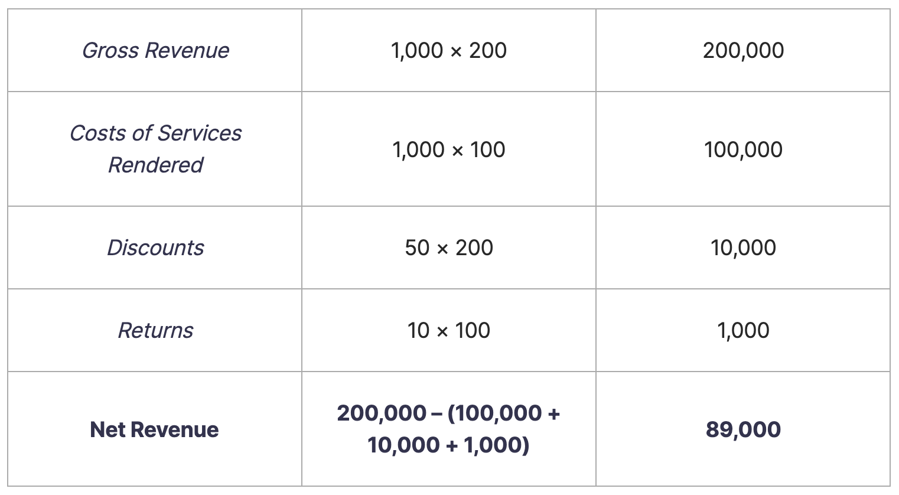
Task: Select the "Discounts" row label
Action: pyautogui.click(x=155, y=247)
